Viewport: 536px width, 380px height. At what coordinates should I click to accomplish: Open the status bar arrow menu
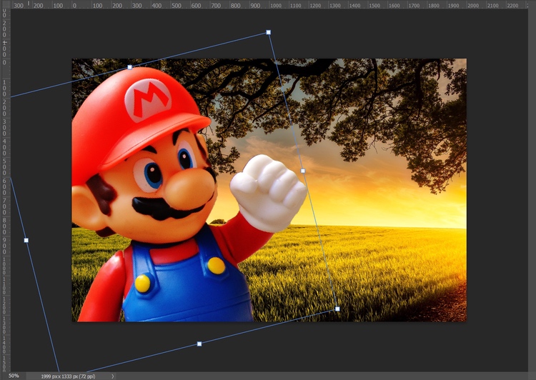(112, 376)
